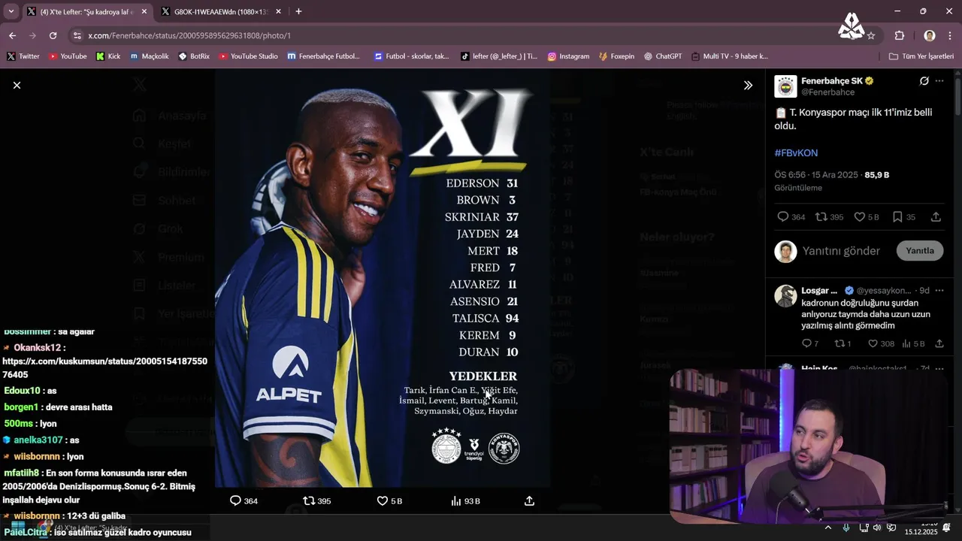Open the Instagram bookmark
Viewport: 962px width, 541px height.
click(568, 56)
